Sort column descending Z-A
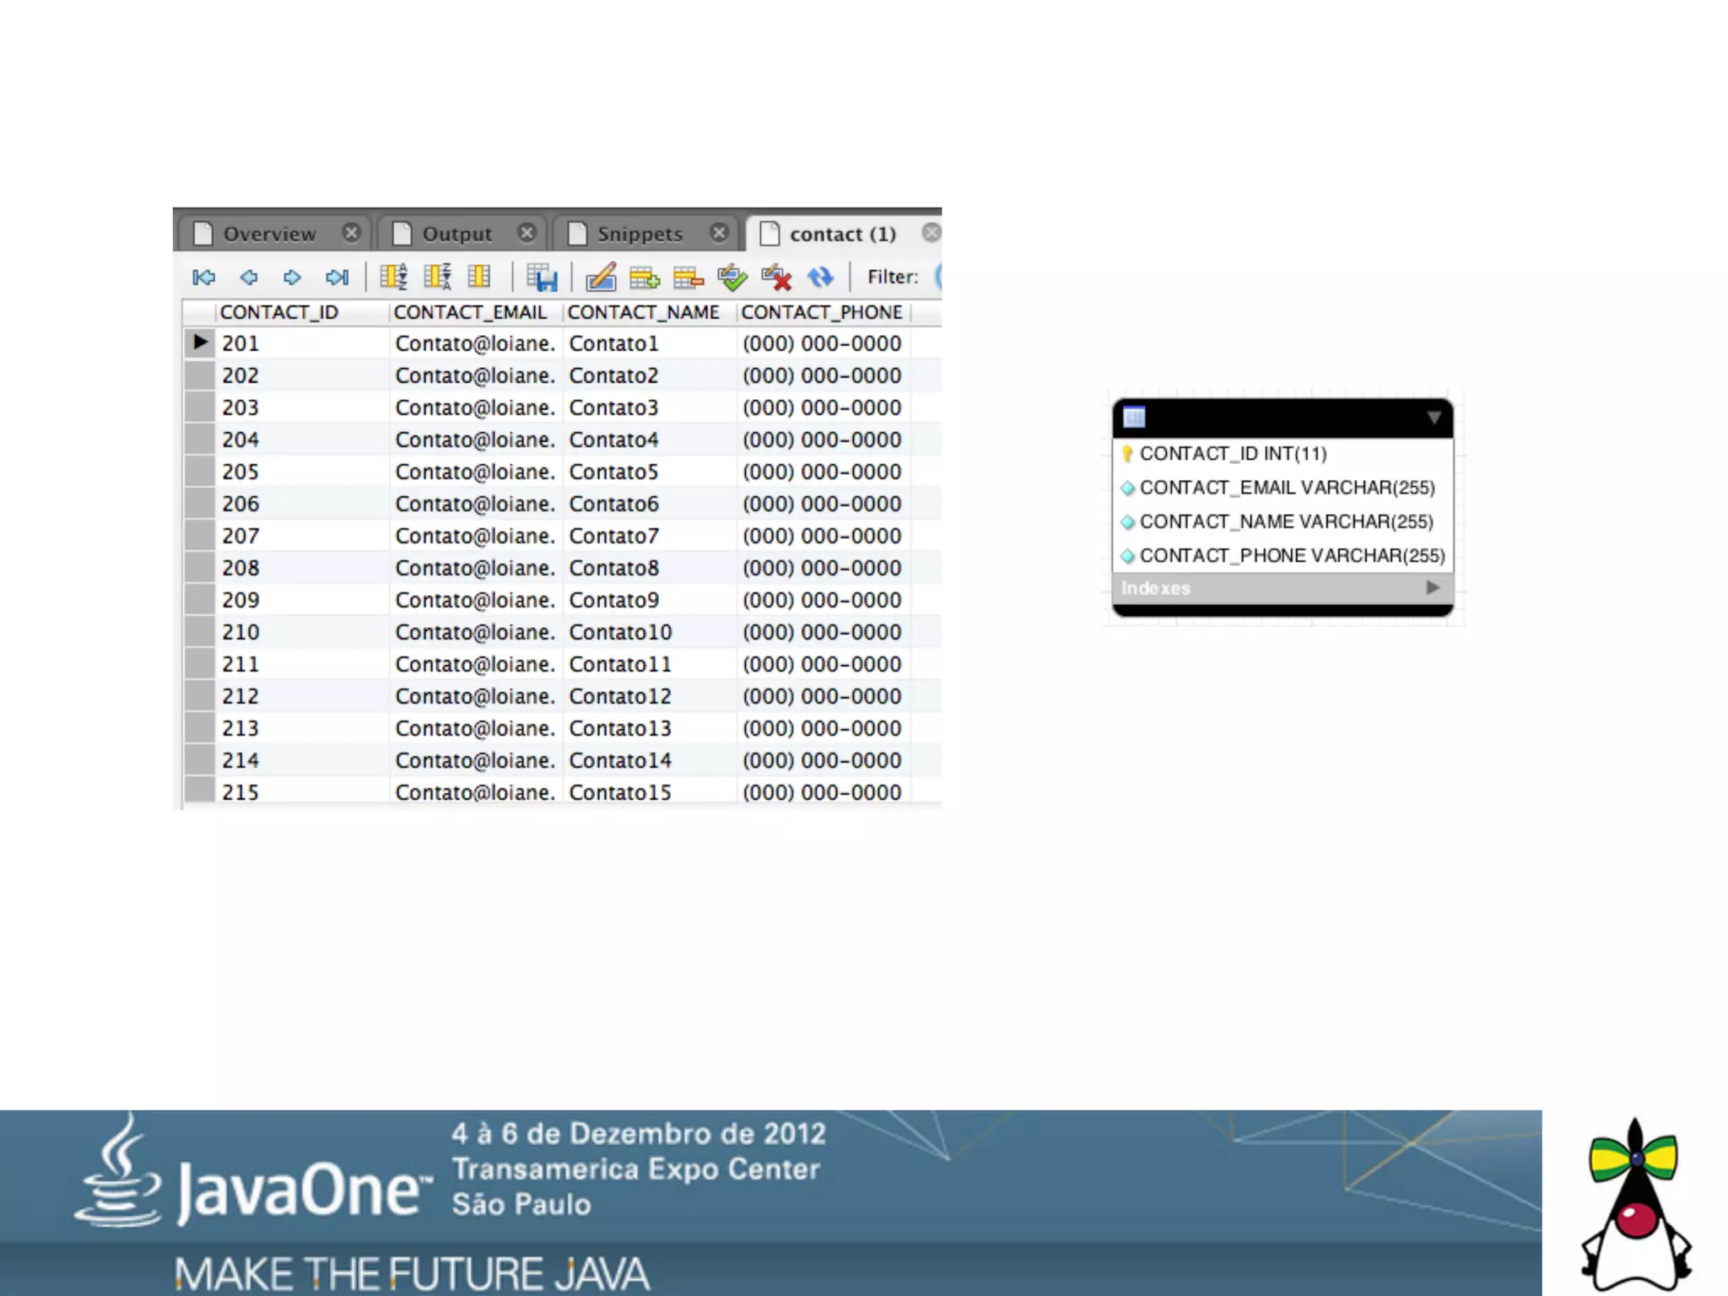Image resolution: width=1728 pixels, height=1296 pixels. click(x=437, y=277)
